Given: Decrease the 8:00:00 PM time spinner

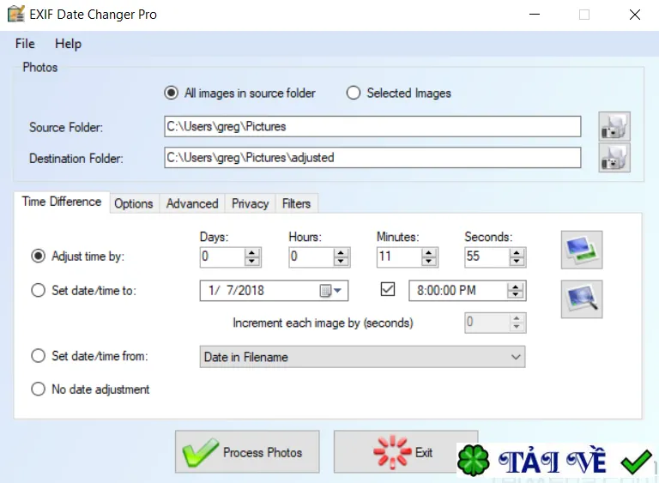Looking at the screenshot, I should pyautogui.click(x=515, y=294).
